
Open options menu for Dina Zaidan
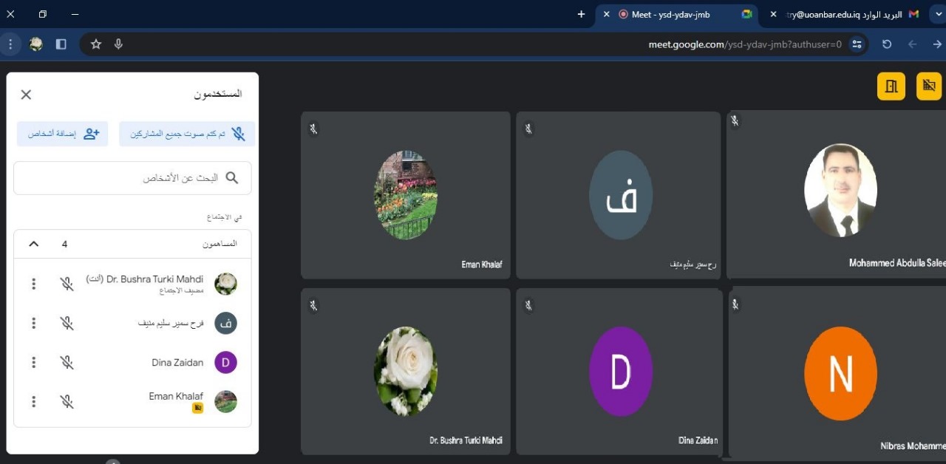33,362
